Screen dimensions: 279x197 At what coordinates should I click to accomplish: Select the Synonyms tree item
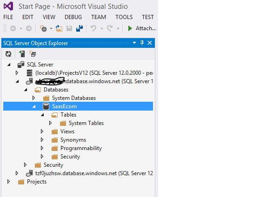pyautogui.click(x=73, y=140)
